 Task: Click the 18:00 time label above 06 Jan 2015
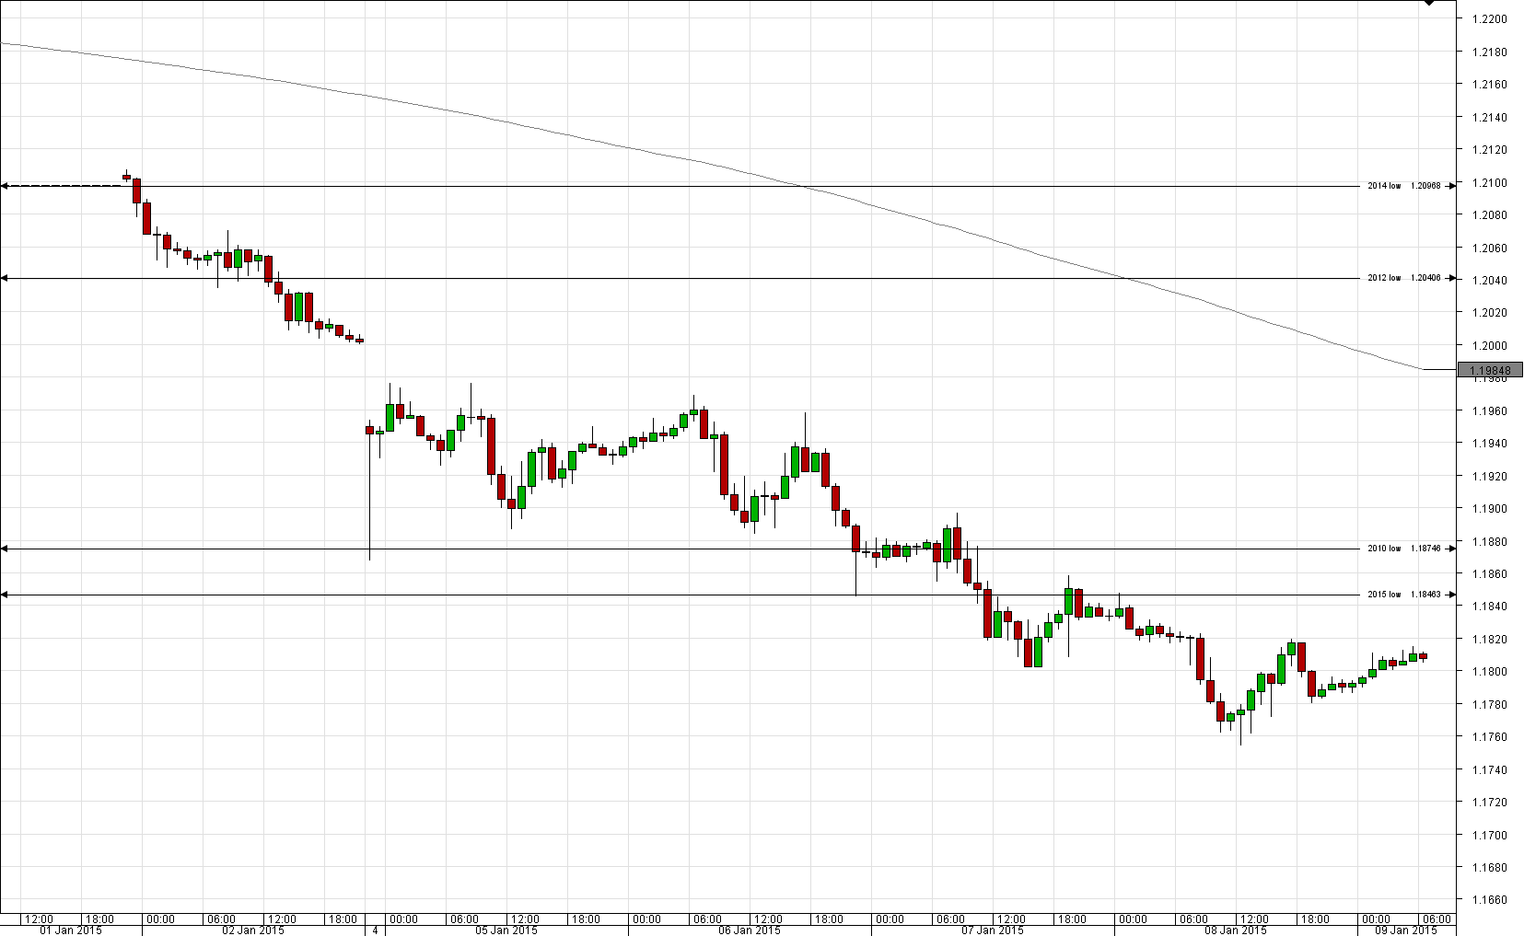pyautogui.click(x=829, y=919)
